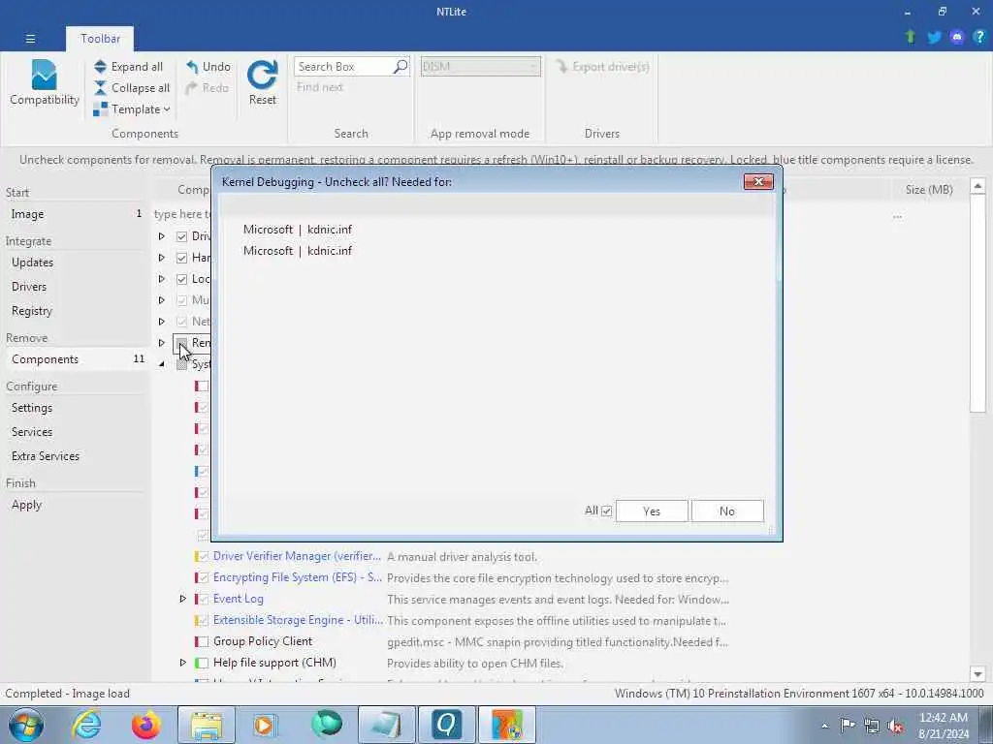This screenshot has width=993, height=744.
Task: Toggle the All checkbox in dialog
Action: [607, 511]
